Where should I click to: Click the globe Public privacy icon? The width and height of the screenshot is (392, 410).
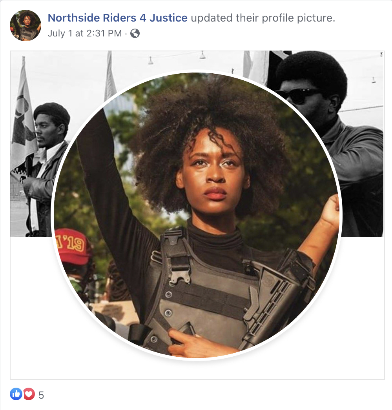(x=135, y=33)
